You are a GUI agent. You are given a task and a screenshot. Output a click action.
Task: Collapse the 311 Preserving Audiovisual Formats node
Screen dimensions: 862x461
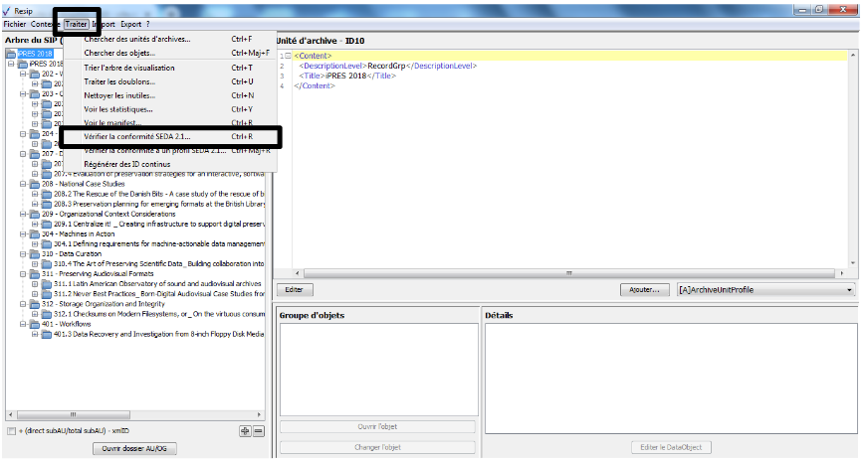point(23,274)
